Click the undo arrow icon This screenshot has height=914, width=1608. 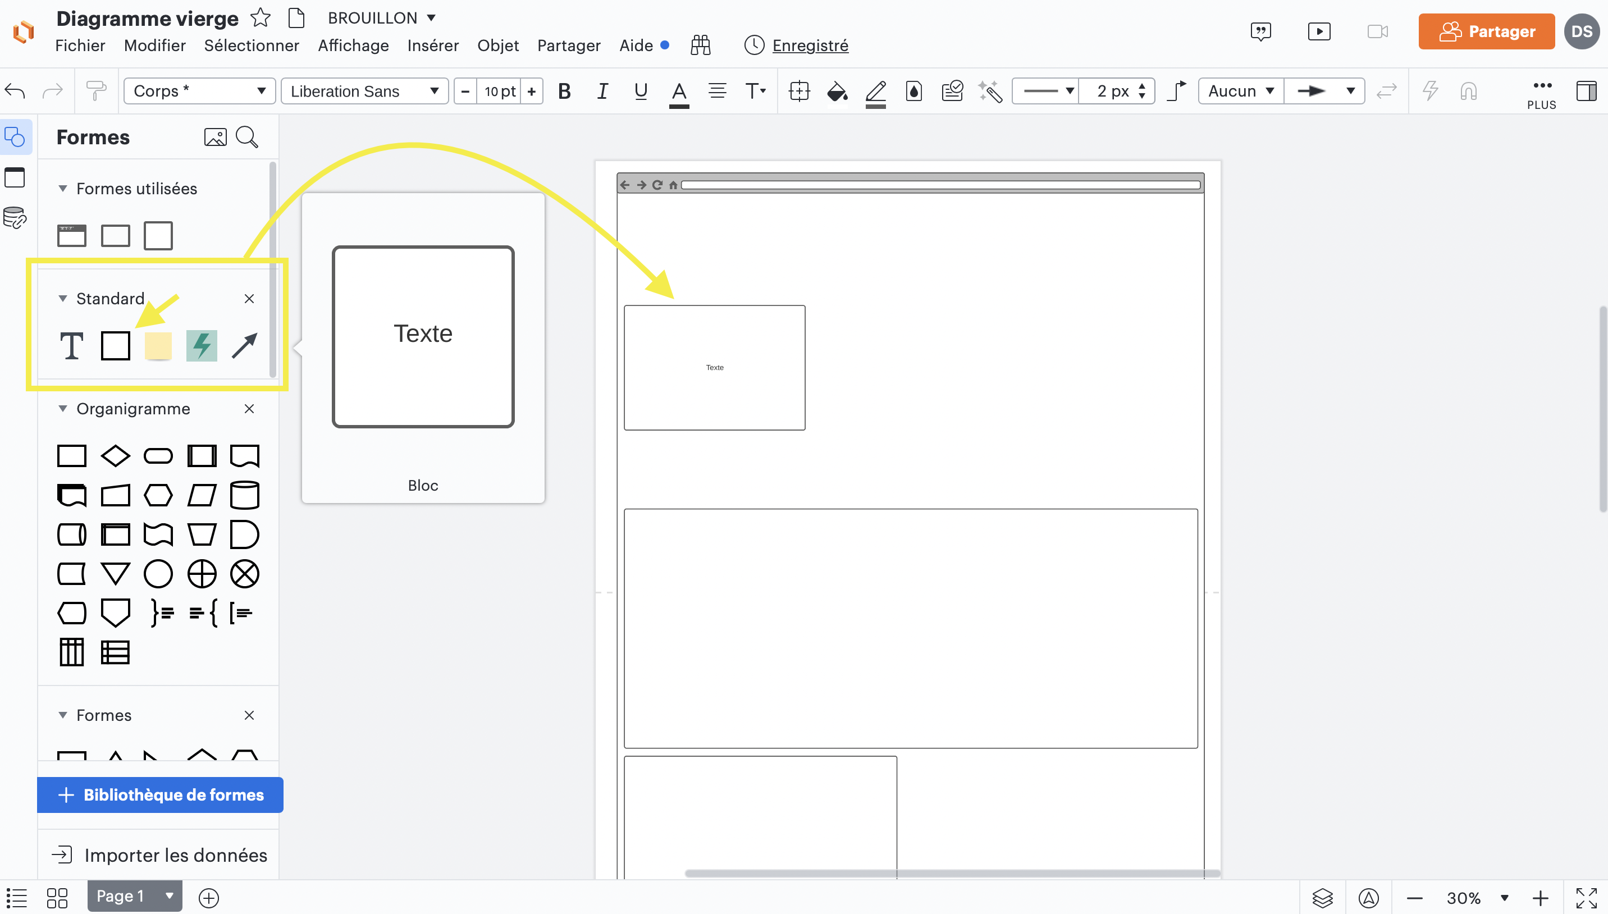[15, 91]
